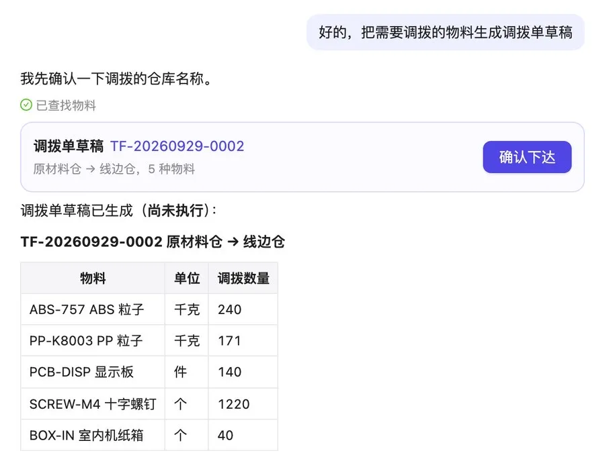Viewport: 605px width, 453px height.
Task: Click the quantity value 171
Action: click(229, 340)
